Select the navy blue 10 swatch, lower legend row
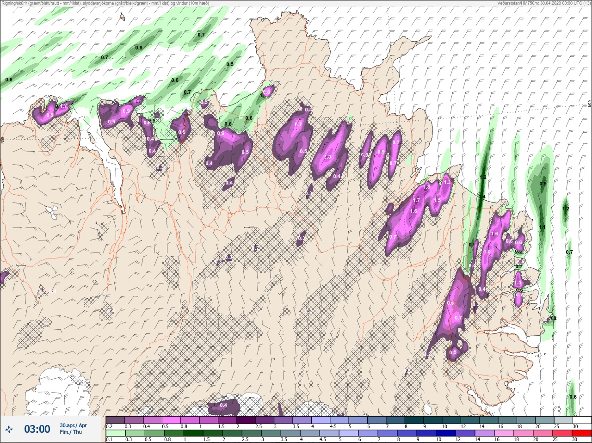This screenshot has width=592, height=443. click(x=445, y=433)
